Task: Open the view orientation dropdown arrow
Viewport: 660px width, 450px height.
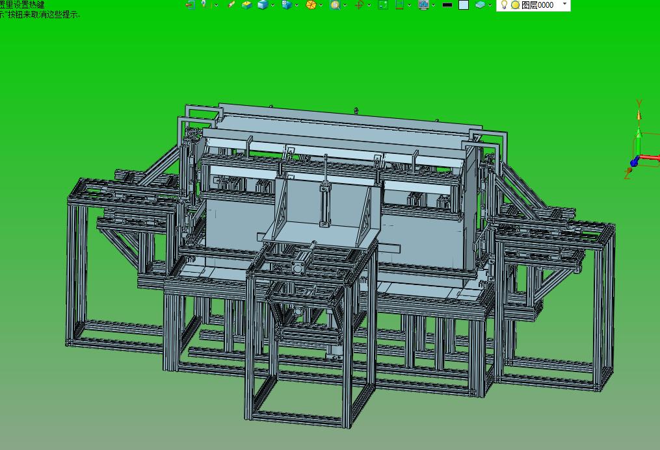Action: point(297,5)
